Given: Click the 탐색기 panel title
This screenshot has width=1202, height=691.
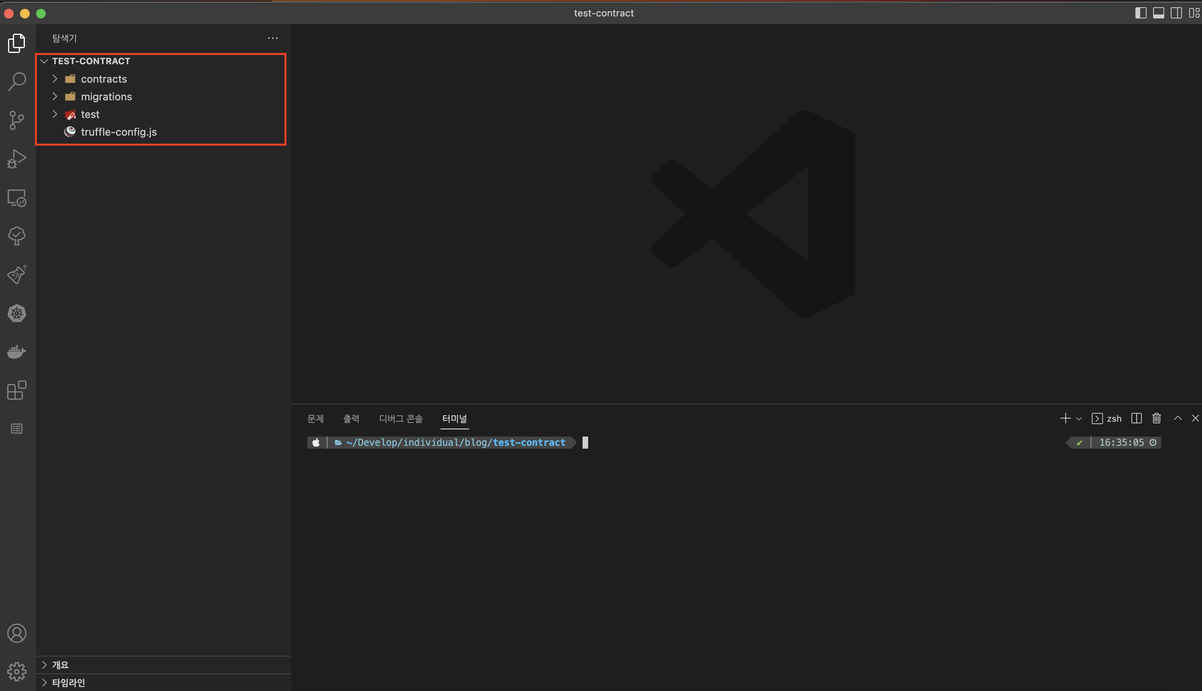Looking at the screenshot, I should [65, 38].
